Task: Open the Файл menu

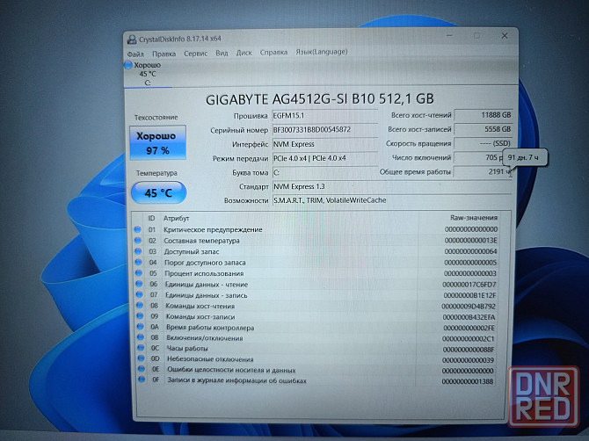Action: point(135,54)
